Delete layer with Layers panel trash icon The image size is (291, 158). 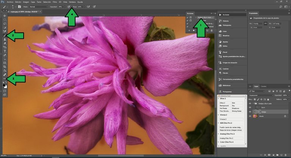click(285, 155)
